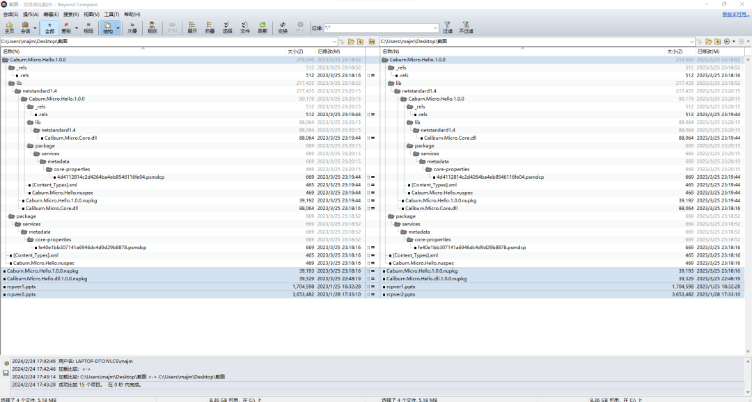
Task: Open the left path history dropdown
Action: (x=334, y=42)
